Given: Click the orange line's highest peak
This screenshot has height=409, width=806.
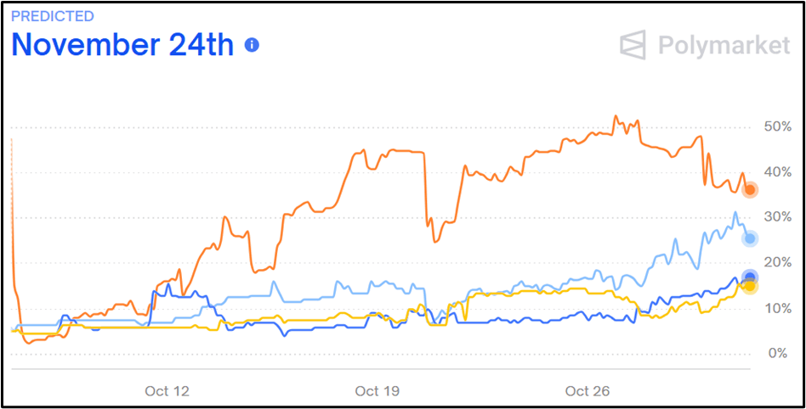Looking at the screenshot, I should [616, 116].
